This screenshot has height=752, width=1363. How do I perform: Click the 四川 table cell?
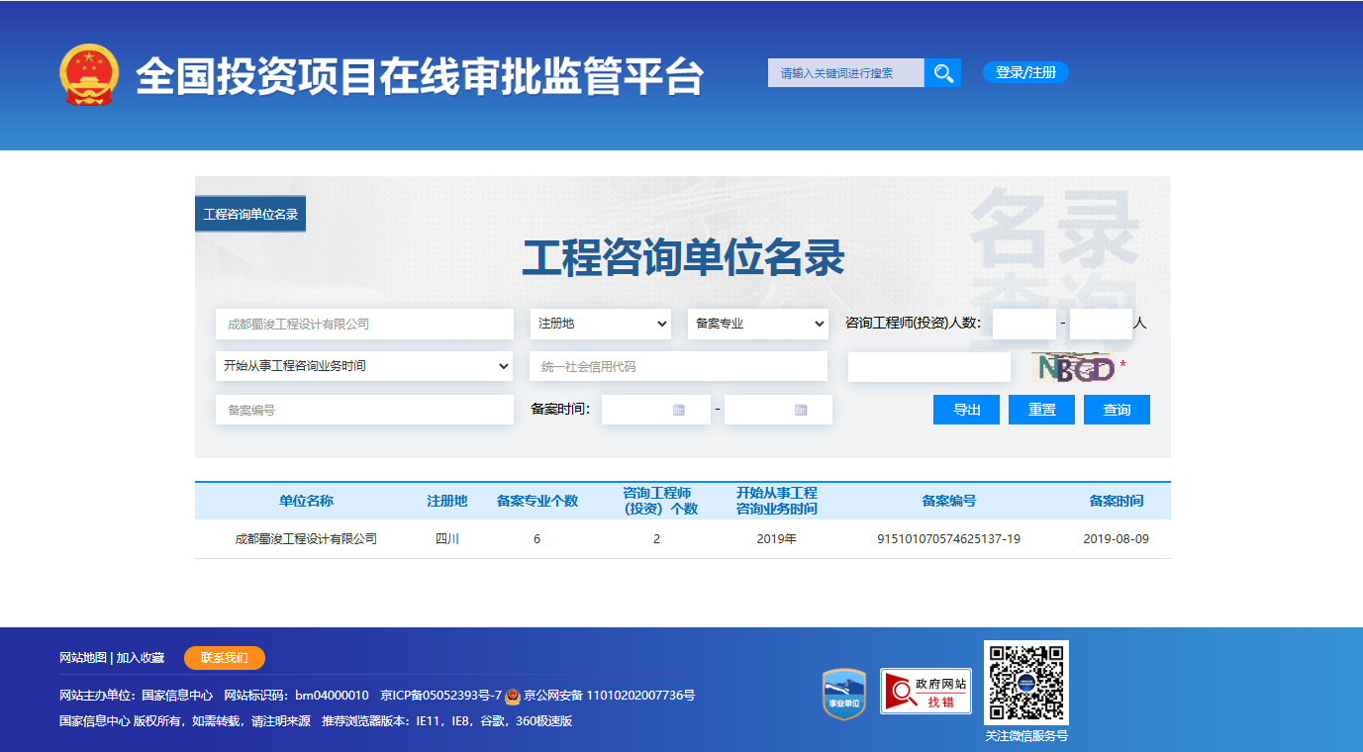(x=447, y=539)
